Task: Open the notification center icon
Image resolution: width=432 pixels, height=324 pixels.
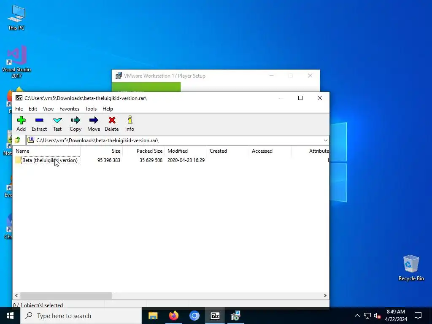Action: pos(418,316)
